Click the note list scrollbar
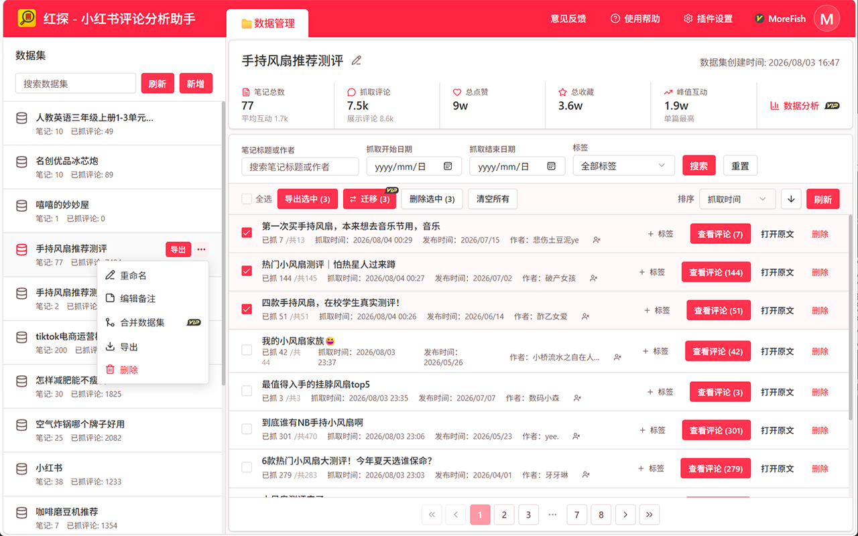Image resolution: width=858 pixels, height=536 pixels. 851,318
